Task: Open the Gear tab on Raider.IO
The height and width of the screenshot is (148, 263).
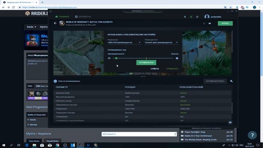Action: point(30,86)
